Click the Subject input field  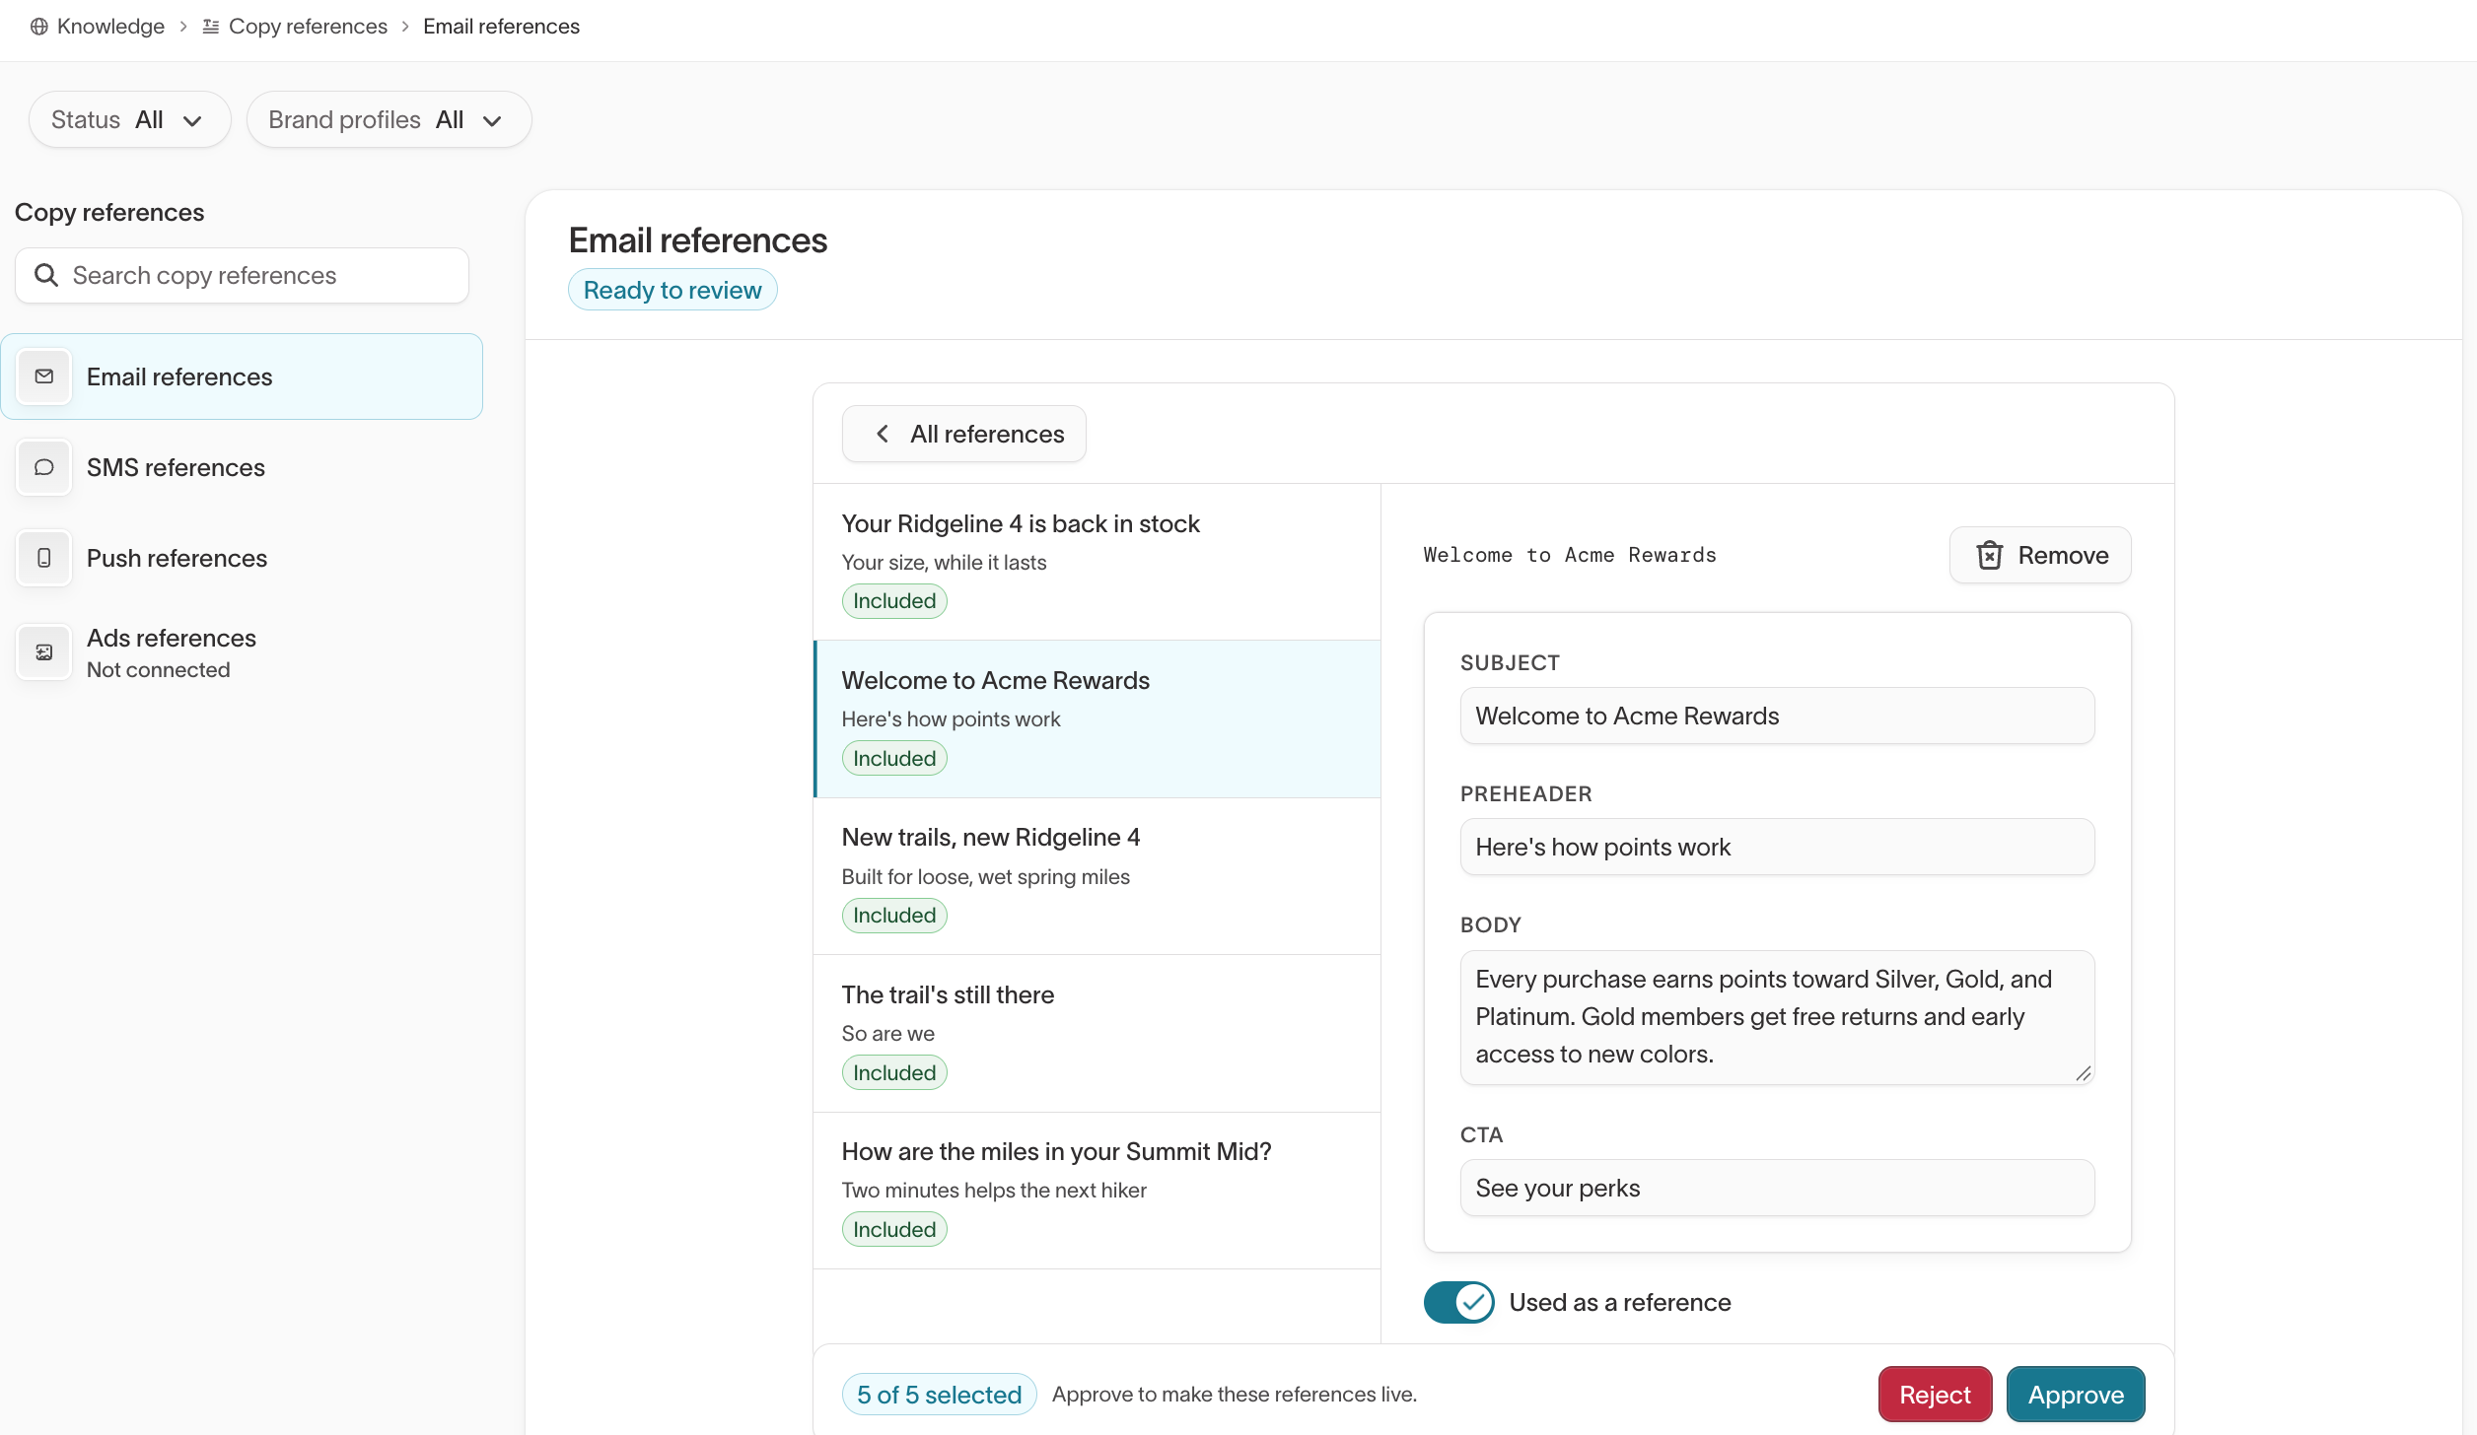[x=1777, y=716]
